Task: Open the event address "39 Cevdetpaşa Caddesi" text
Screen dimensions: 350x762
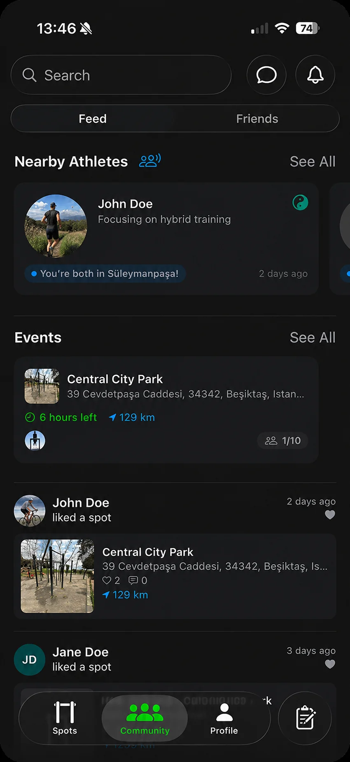Action: click(x=186, y=394)
